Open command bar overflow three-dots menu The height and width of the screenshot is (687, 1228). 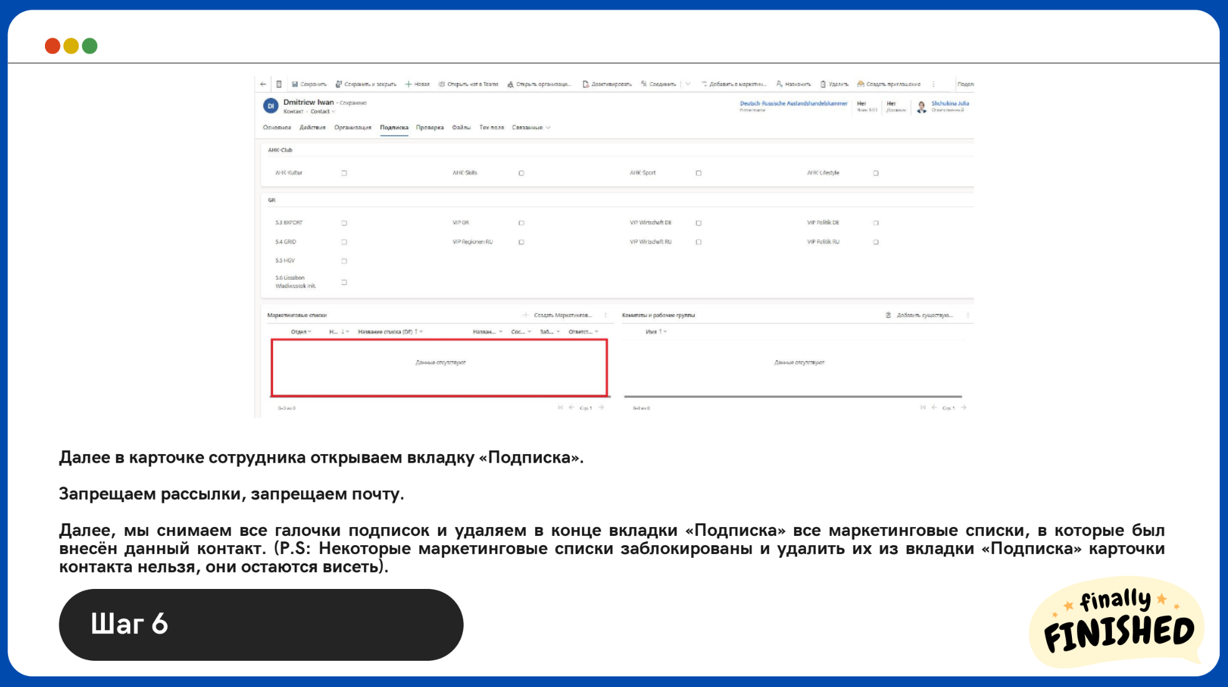[x=933, y=84]
